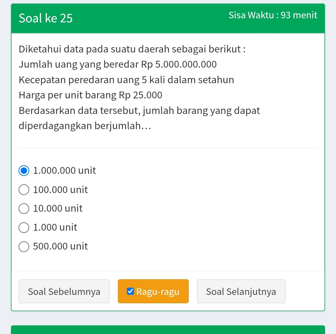Click the orange Ragu-ragu button label

158,292
